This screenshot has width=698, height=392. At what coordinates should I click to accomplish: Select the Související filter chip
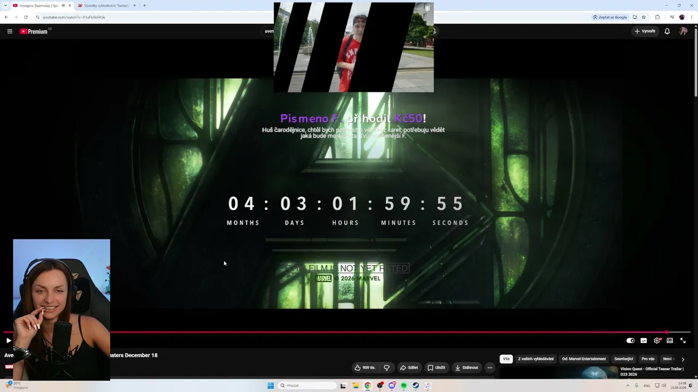tap(624, 359)
